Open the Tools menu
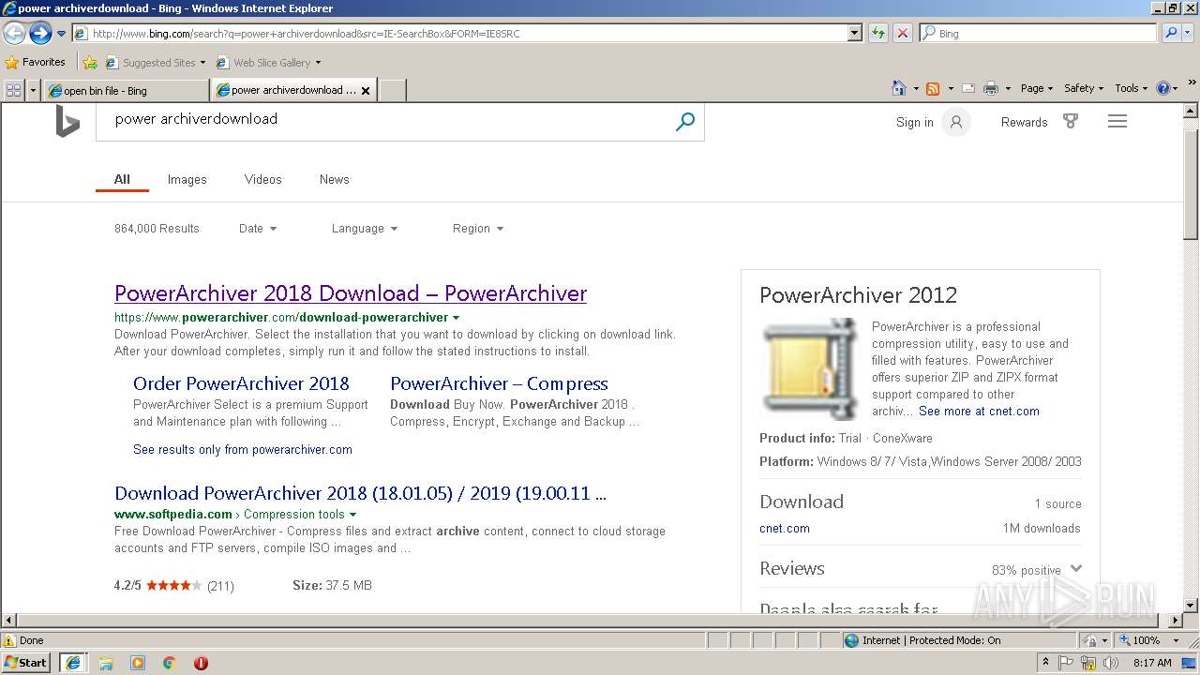This screenshot has width=1200, height=675. (1131, 88)
